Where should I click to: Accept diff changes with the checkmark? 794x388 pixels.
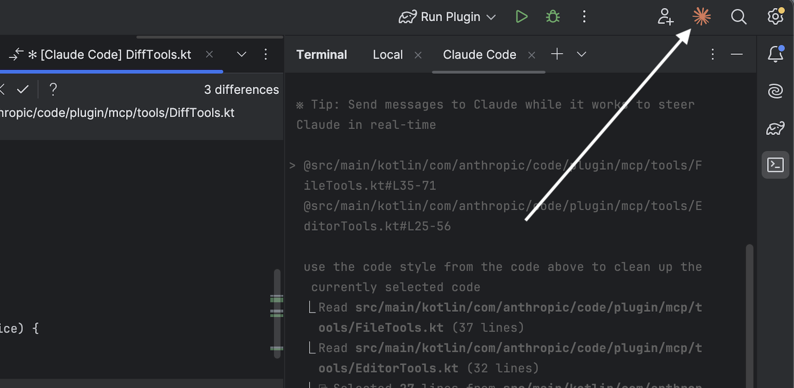pos(23,90)
